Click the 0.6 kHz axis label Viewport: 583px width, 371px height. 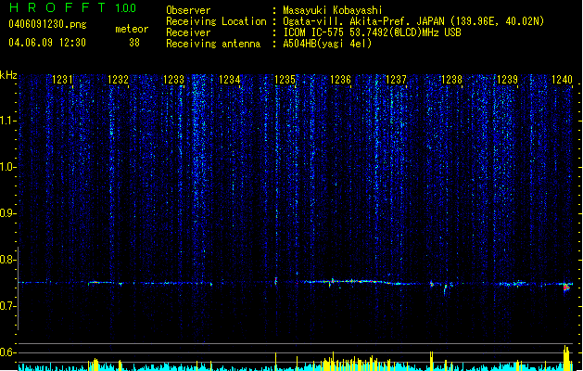(x=7, y=352)
